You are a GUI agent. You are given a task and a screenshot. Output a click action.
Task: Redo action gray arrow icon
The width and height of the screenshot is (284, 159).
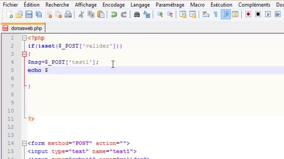[x=124, y=15]
